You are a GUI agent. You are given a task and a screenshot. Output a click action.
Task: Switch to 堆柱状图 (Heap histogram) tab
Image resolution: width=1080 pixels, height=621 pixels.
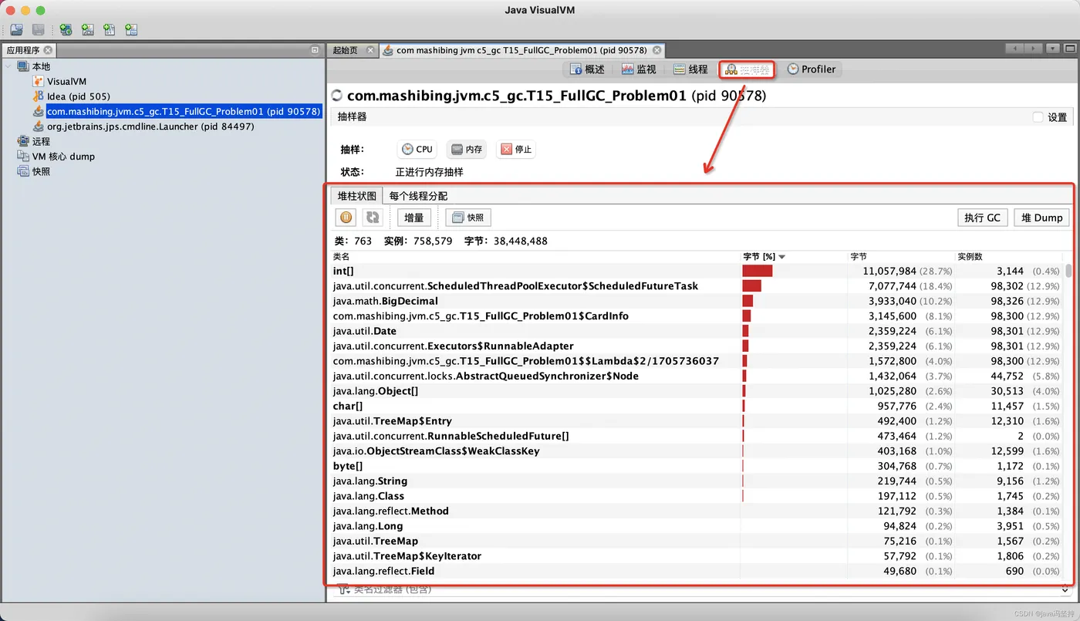click(356, 196)
